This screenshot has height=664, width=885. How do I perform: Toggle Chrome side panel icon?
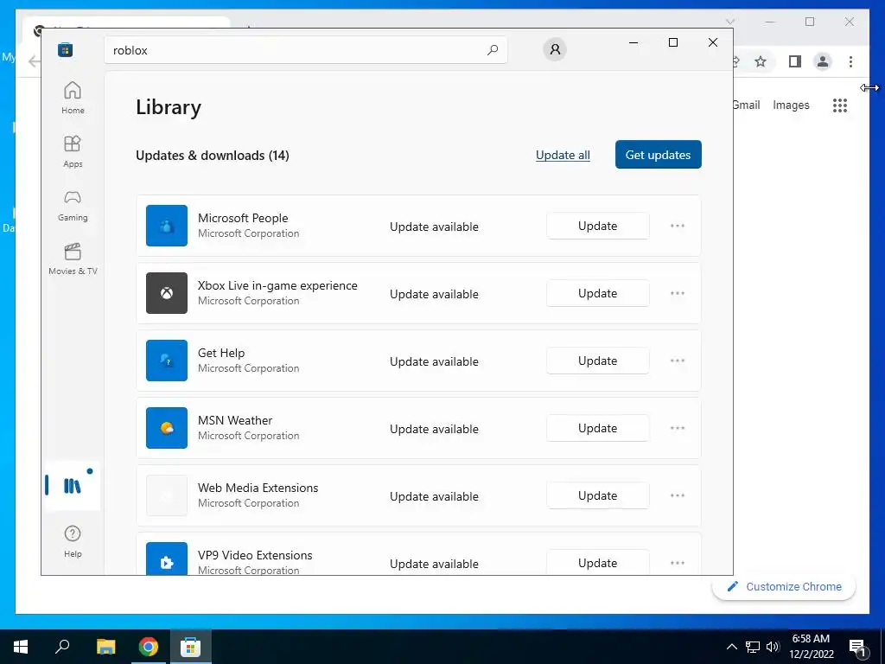pyautogui.click(x=795, y=61)
